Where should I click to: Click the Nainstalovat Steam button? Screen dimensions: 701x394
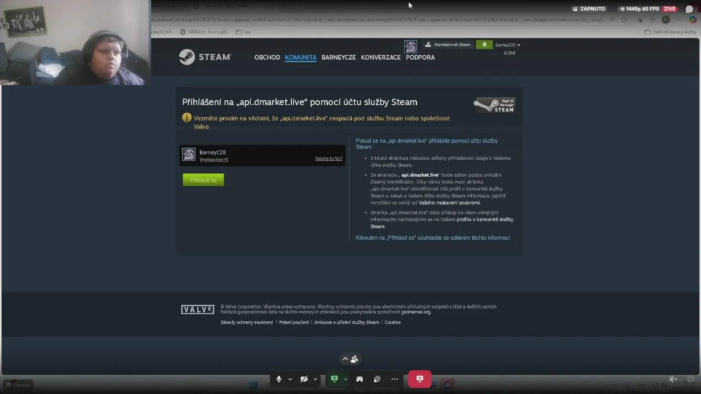447,45
